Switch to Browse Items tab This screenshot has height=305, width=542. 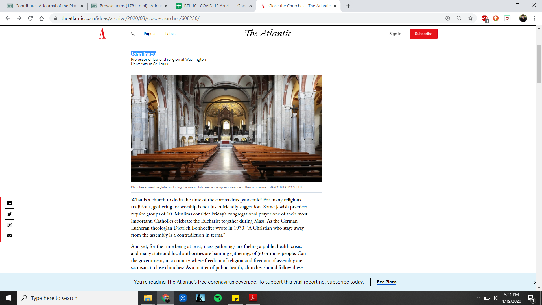pos(130,6)
